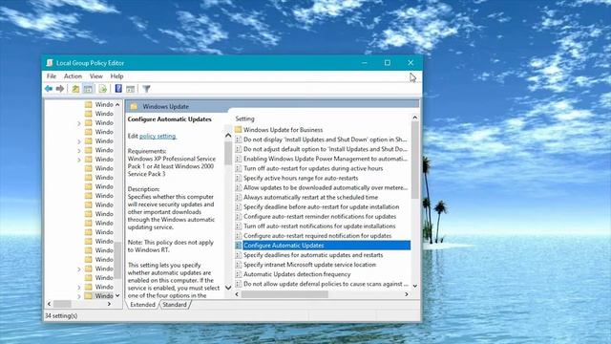The width and height of the screenshot is (611, 344).
Task: Click the Local Group Policy Editor title icon
Action: [x=50, y=63]
